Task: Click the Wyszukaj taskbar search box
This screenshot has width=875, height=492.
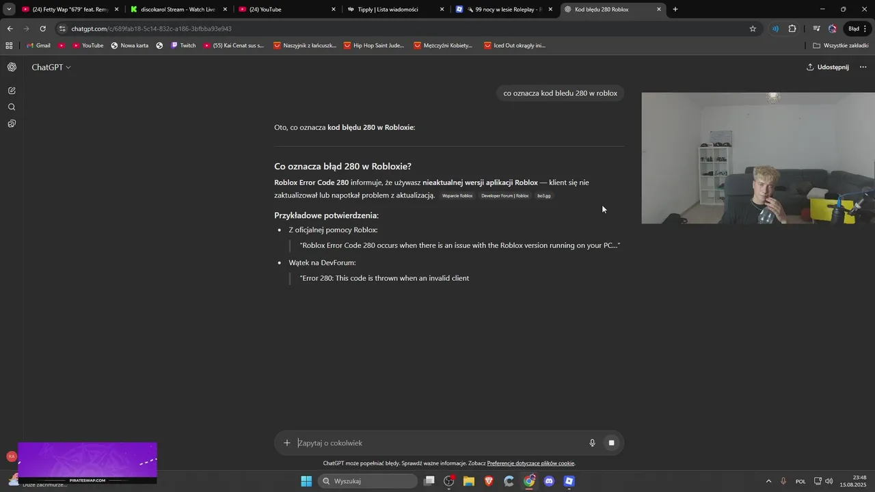Action: (367, 481)
